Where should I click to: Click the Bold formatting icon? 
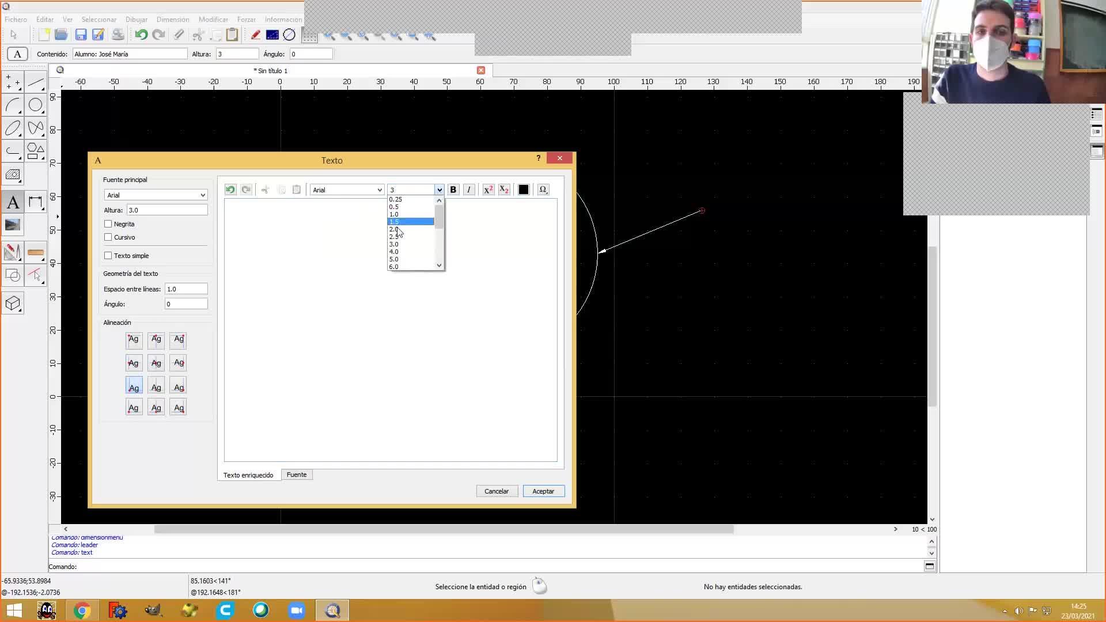tap(453, 189)
